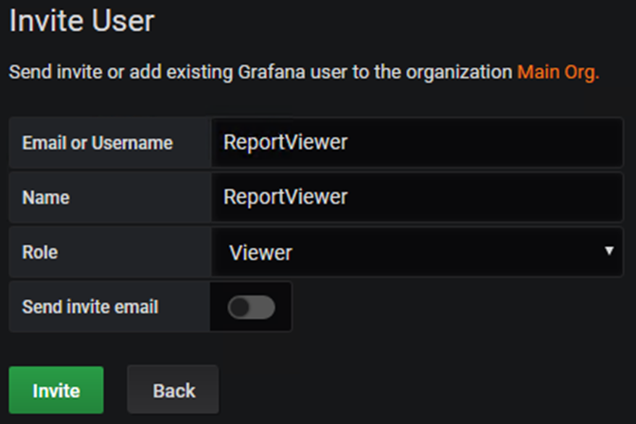Click the "Invite User" page heading
This screenshot has width=636, height=424.
[81, 20]
